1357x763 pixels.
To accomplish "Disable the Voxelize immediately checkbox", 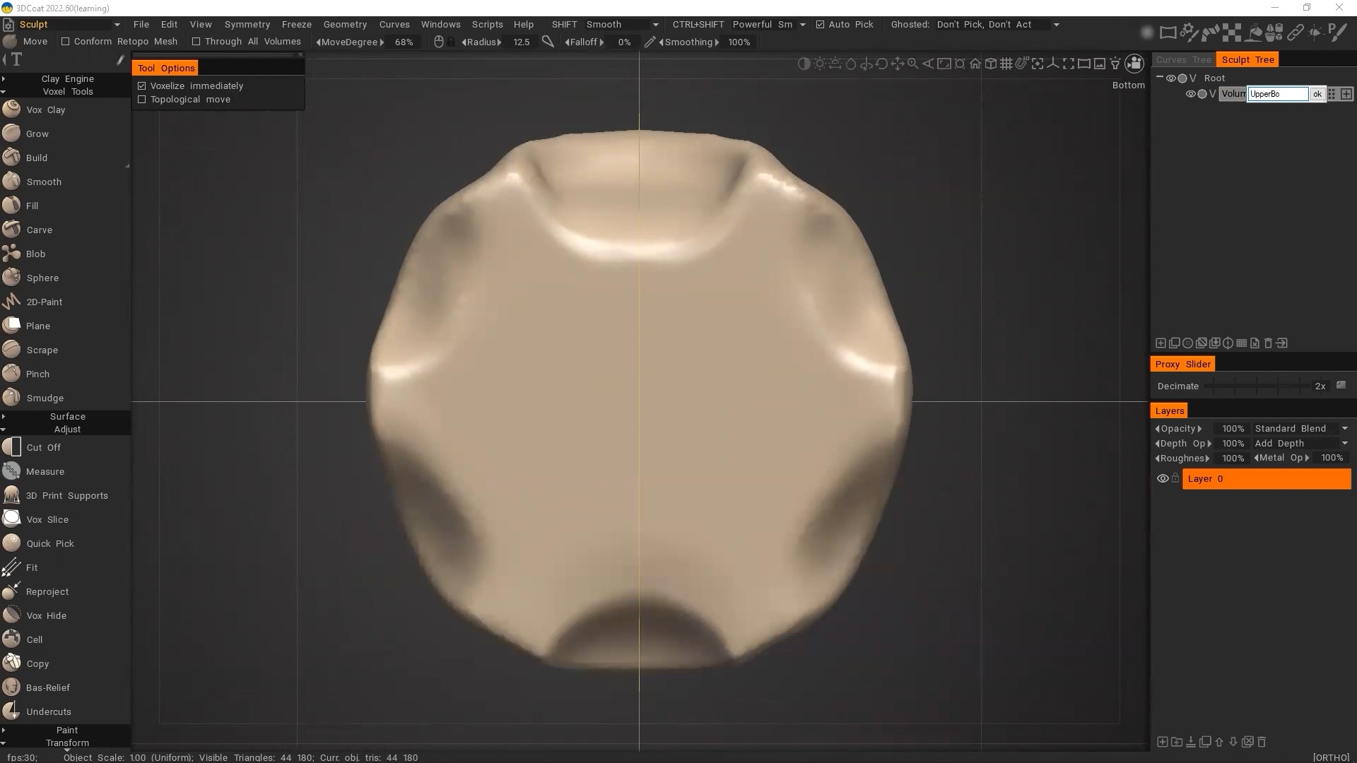I will (142, 85).
